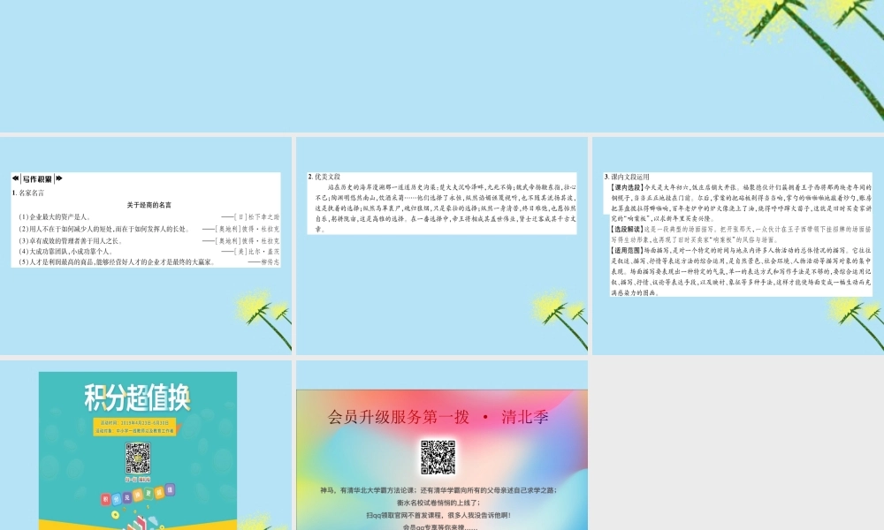Click the 【课内选段】 label
The image size is (884, 530).
[x=627, y=187]
